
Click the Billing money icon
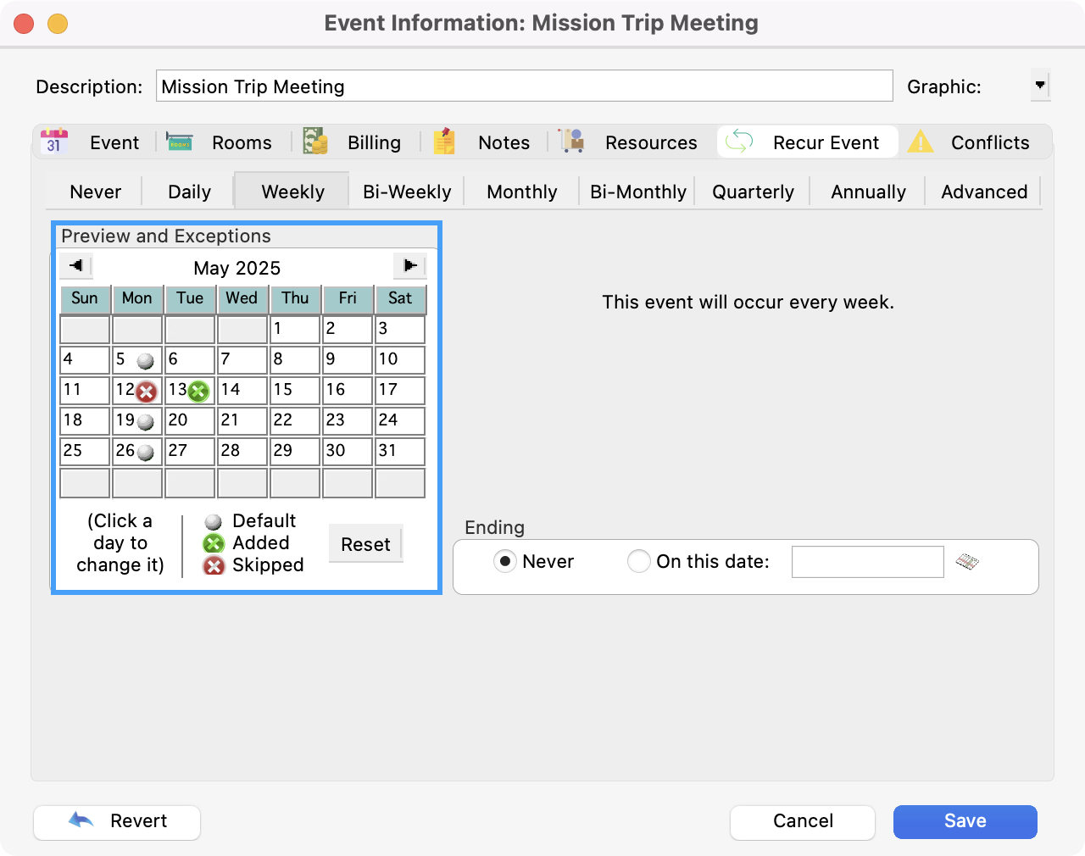pos(315,142)
